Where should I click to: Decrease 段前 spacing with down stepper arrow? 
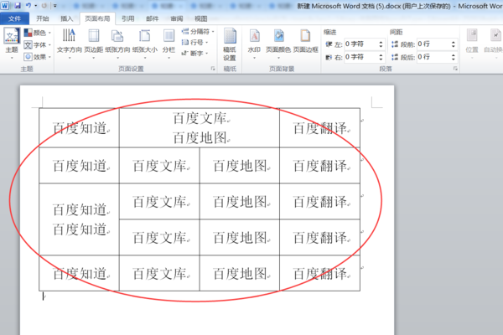point(454,47)
